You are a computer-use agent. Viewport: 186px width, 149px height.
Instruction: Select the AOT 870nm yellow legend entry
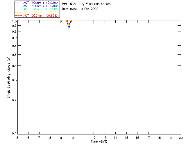(x=37, y=12)
